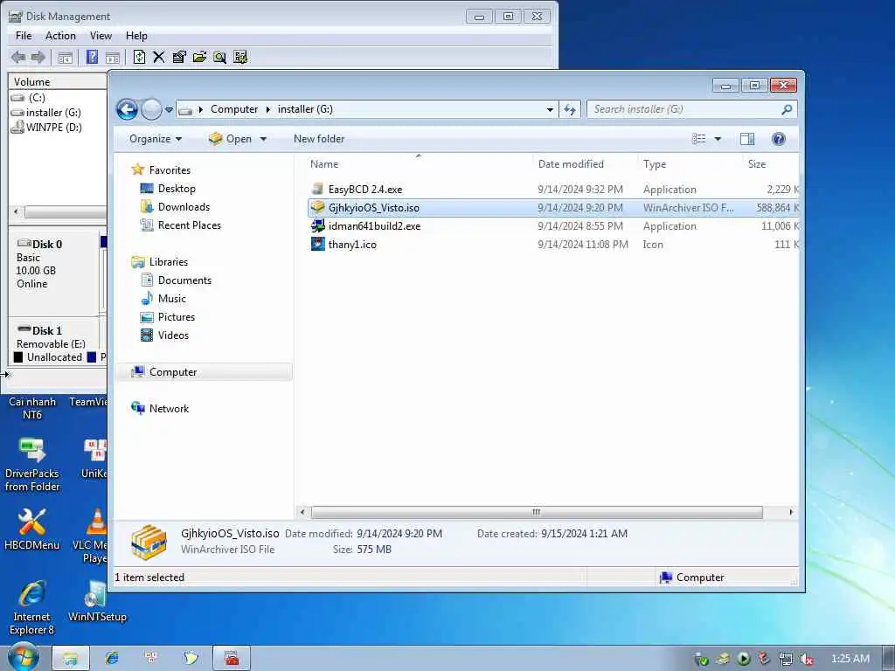Screen dimensions: 895x671
Task: Click the muted volume tray icon
Action: coord(807,659)
